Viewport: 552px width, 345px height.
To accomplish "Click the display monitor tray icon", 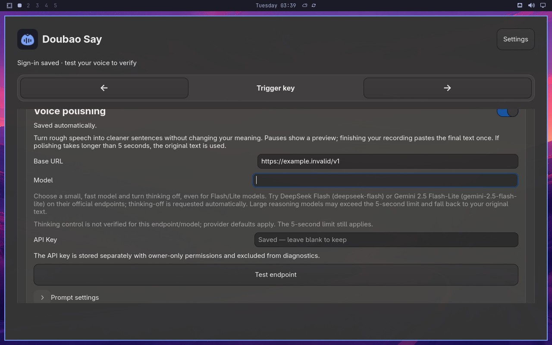I will (x=543, y=6).
